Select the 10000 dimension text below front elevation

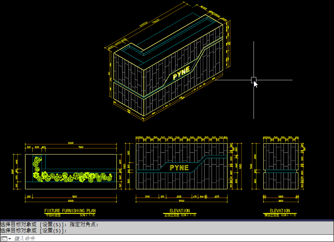coord(181,200)
